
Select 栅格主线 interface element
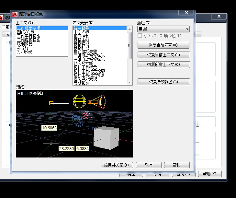[x=100, y=40]
